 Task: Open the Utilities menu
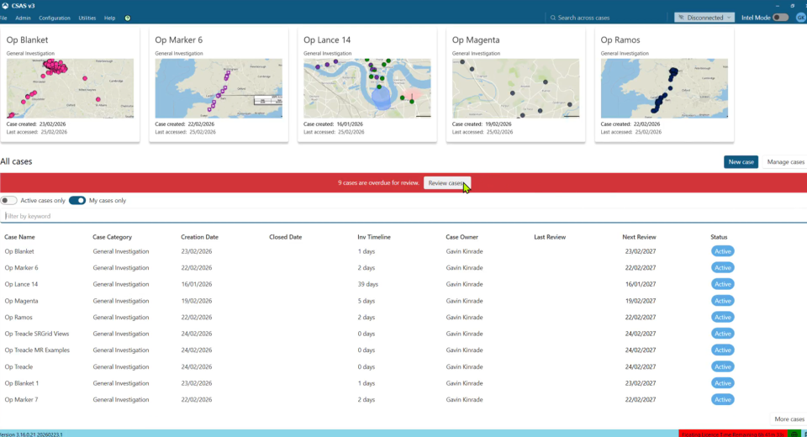[x=87, y=18]
